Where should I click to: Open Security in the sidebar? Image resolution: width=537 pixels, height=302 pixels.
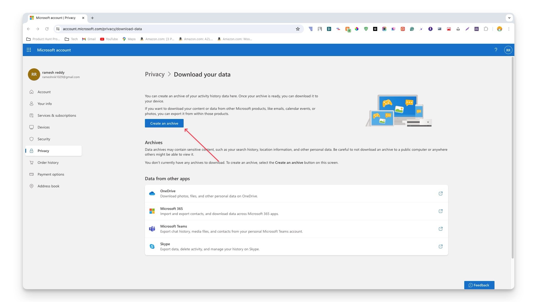54,139
